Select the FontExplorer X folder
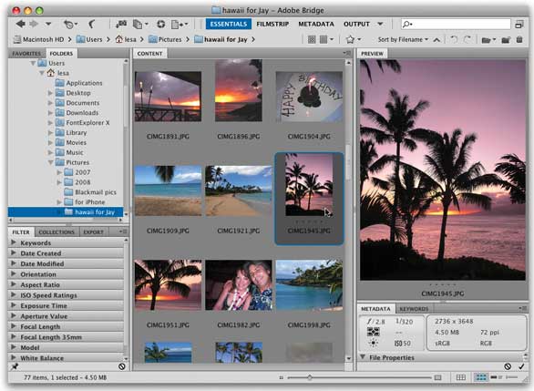The image size is (534, 391). pos(82,123)
